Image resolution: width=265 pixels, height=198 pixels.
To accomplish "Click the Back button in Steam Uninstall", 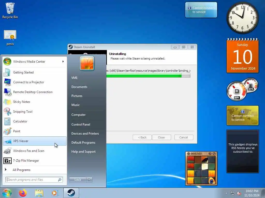I will click(142, 137).
